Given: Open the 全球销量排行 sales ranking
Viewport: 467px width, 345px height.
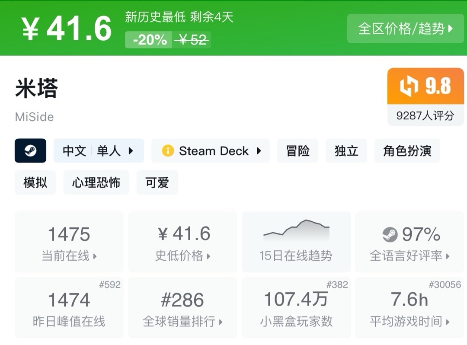Looking at the screenshot, I should coord(183,308).
